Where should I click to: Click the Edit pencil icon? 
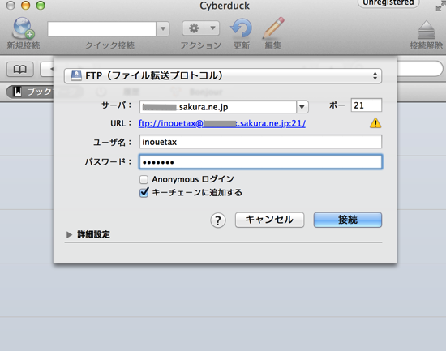(273, 28)
